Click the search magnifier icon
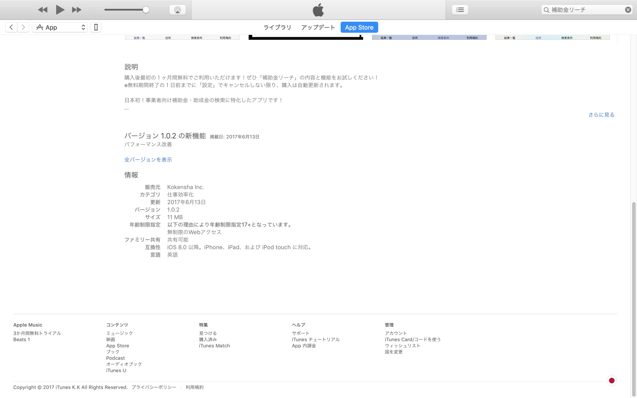 click(546, 10)
